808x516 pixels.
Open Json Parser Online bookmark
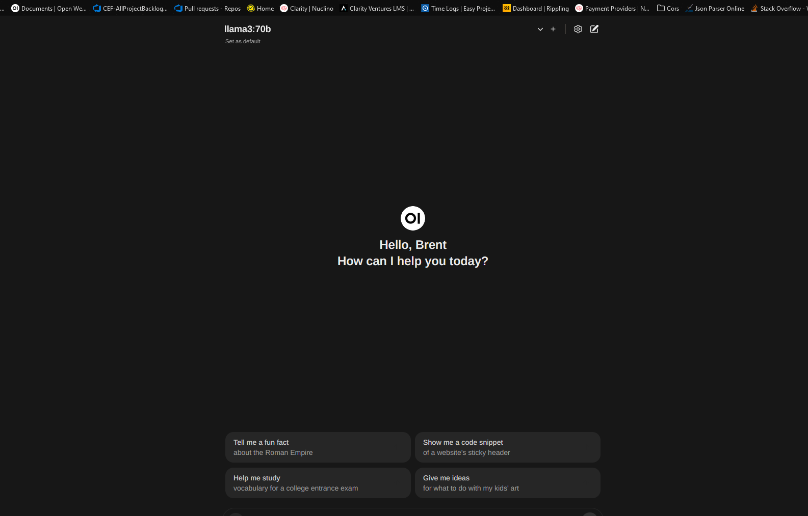point(715,8)
